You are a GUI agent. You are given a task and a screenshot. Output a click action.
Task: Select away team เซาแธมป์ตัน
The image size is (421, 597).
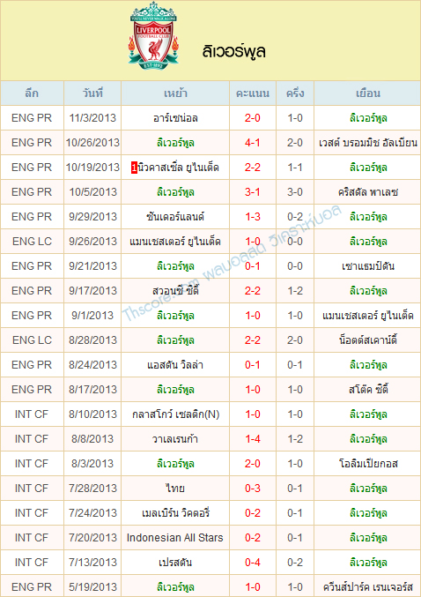click(x=368, y=266)
